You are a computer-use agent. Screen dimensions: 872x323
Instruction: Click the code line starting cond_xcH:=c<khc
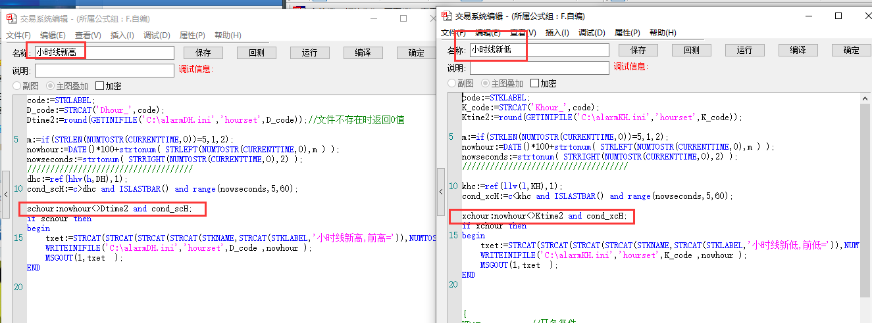[x=598, y=196]
